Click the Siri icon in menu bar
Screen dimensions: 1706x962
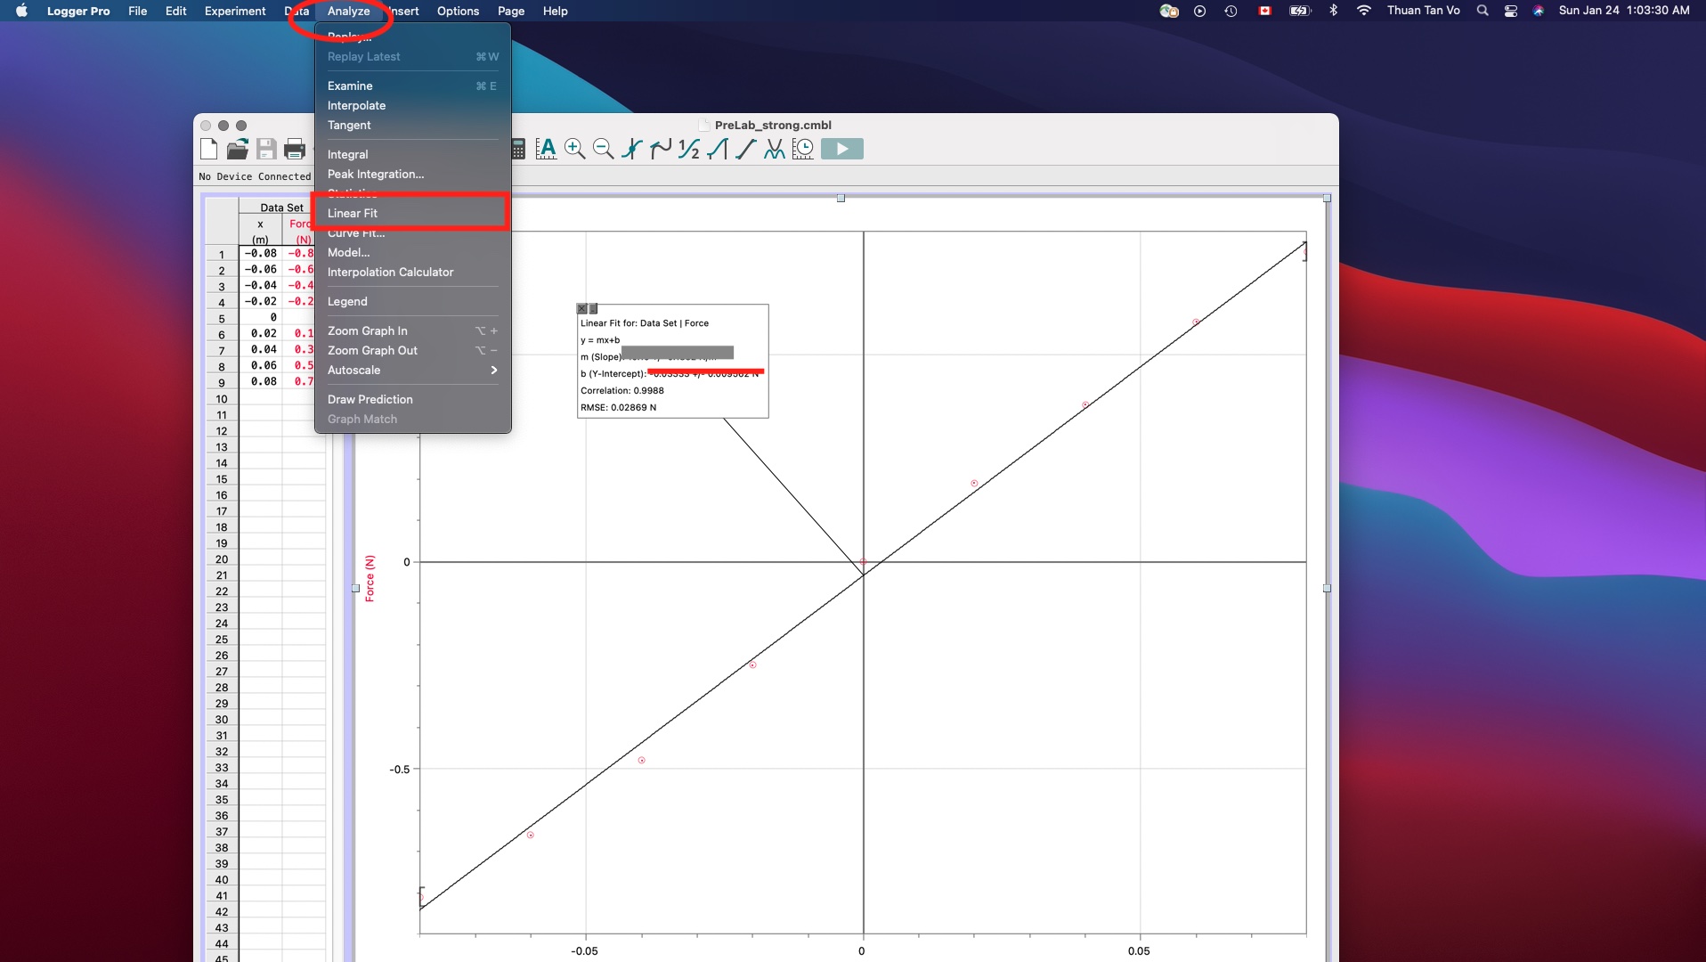(1539, 11)
